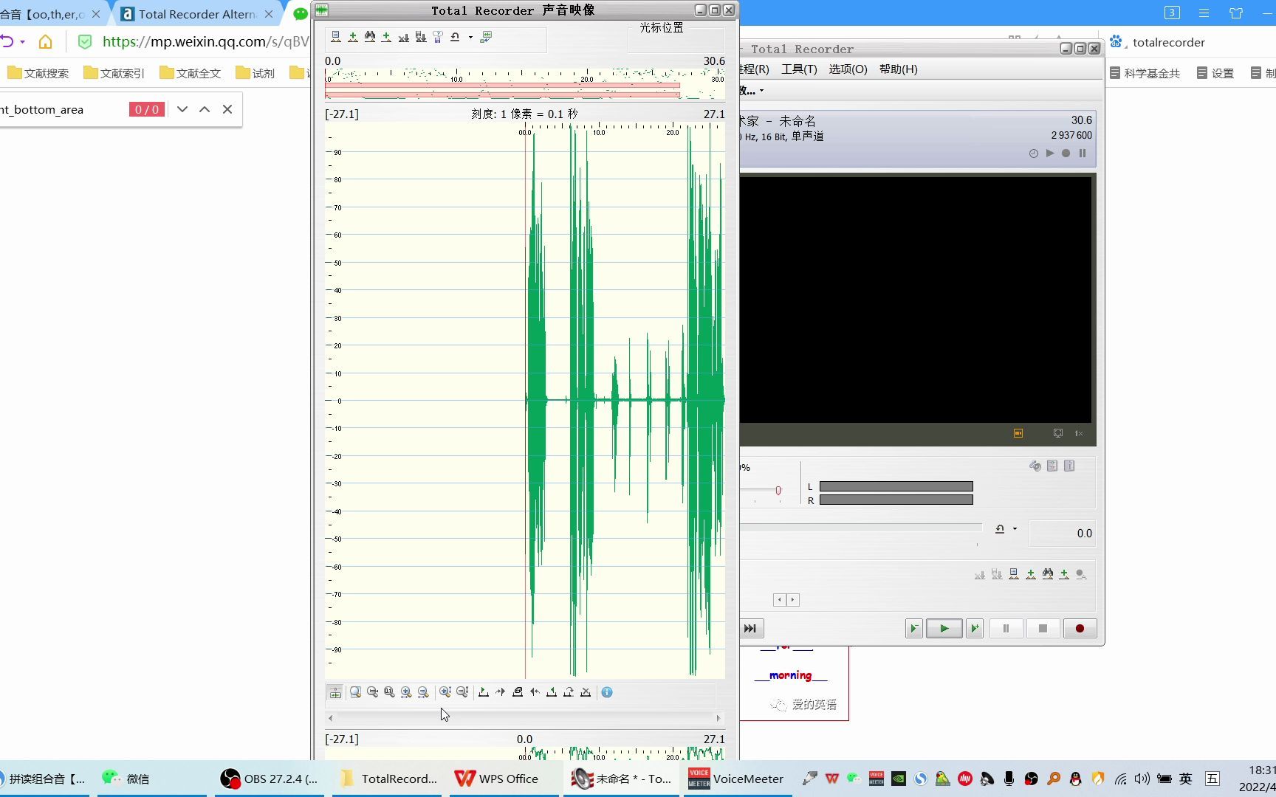Click the vertical zoom out icon
Image resolution: width=1276 pixels, height=797 pixels.
462,692
